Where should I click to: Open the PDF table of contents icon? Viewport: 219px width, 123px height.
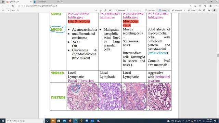click(3, 10)
